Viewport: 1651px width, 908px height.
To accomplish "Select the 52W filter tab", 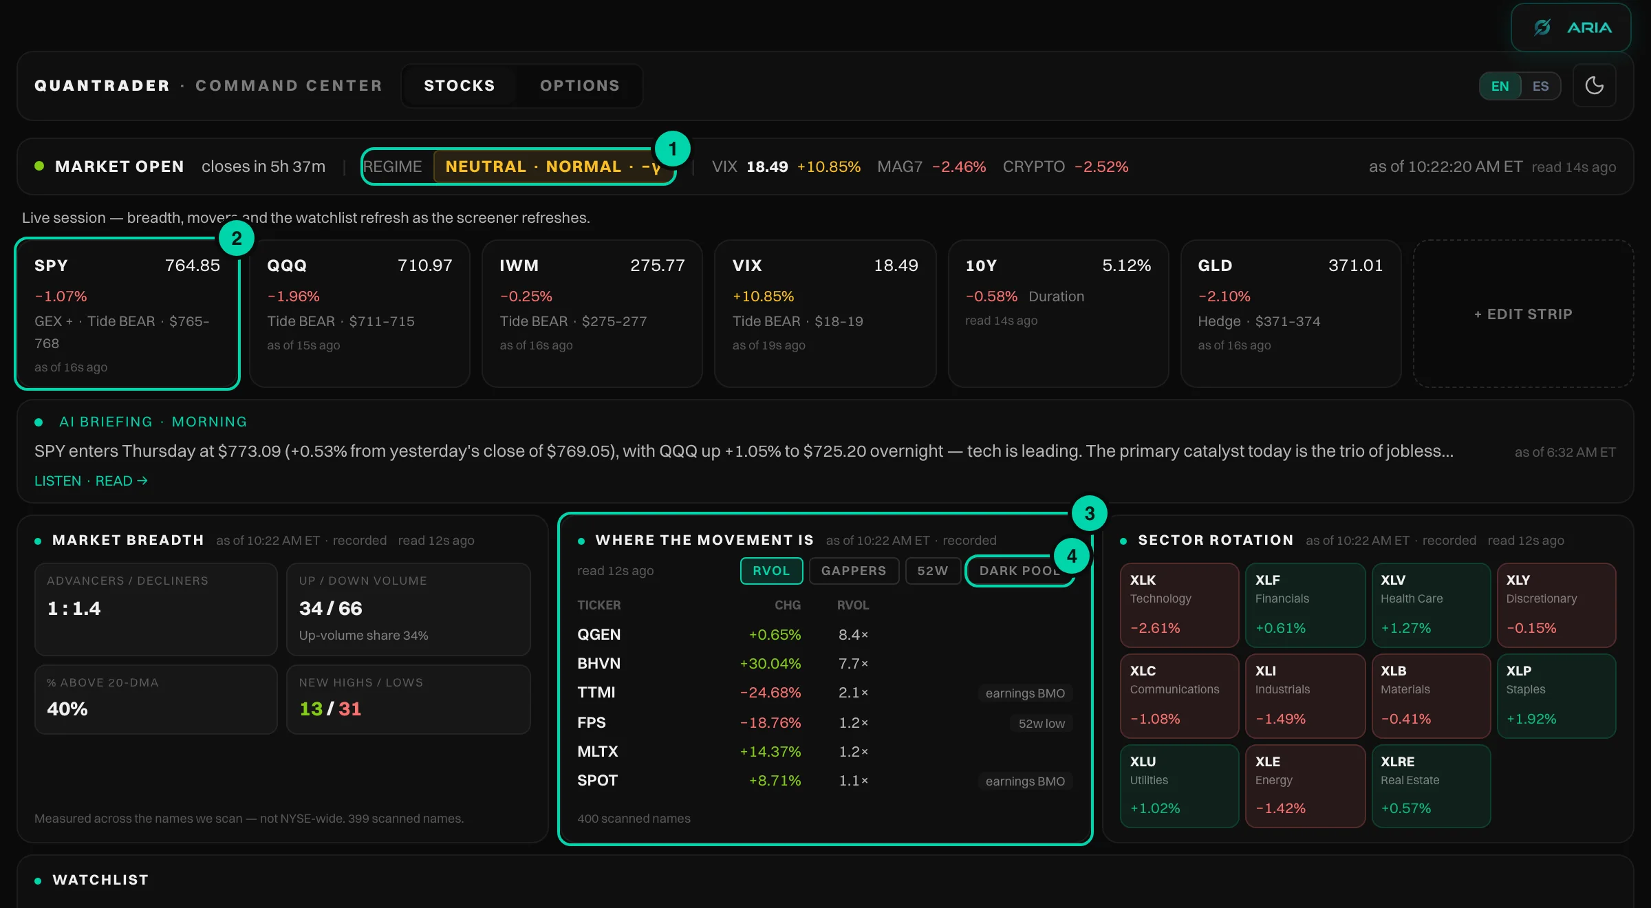I will point(933,571).
